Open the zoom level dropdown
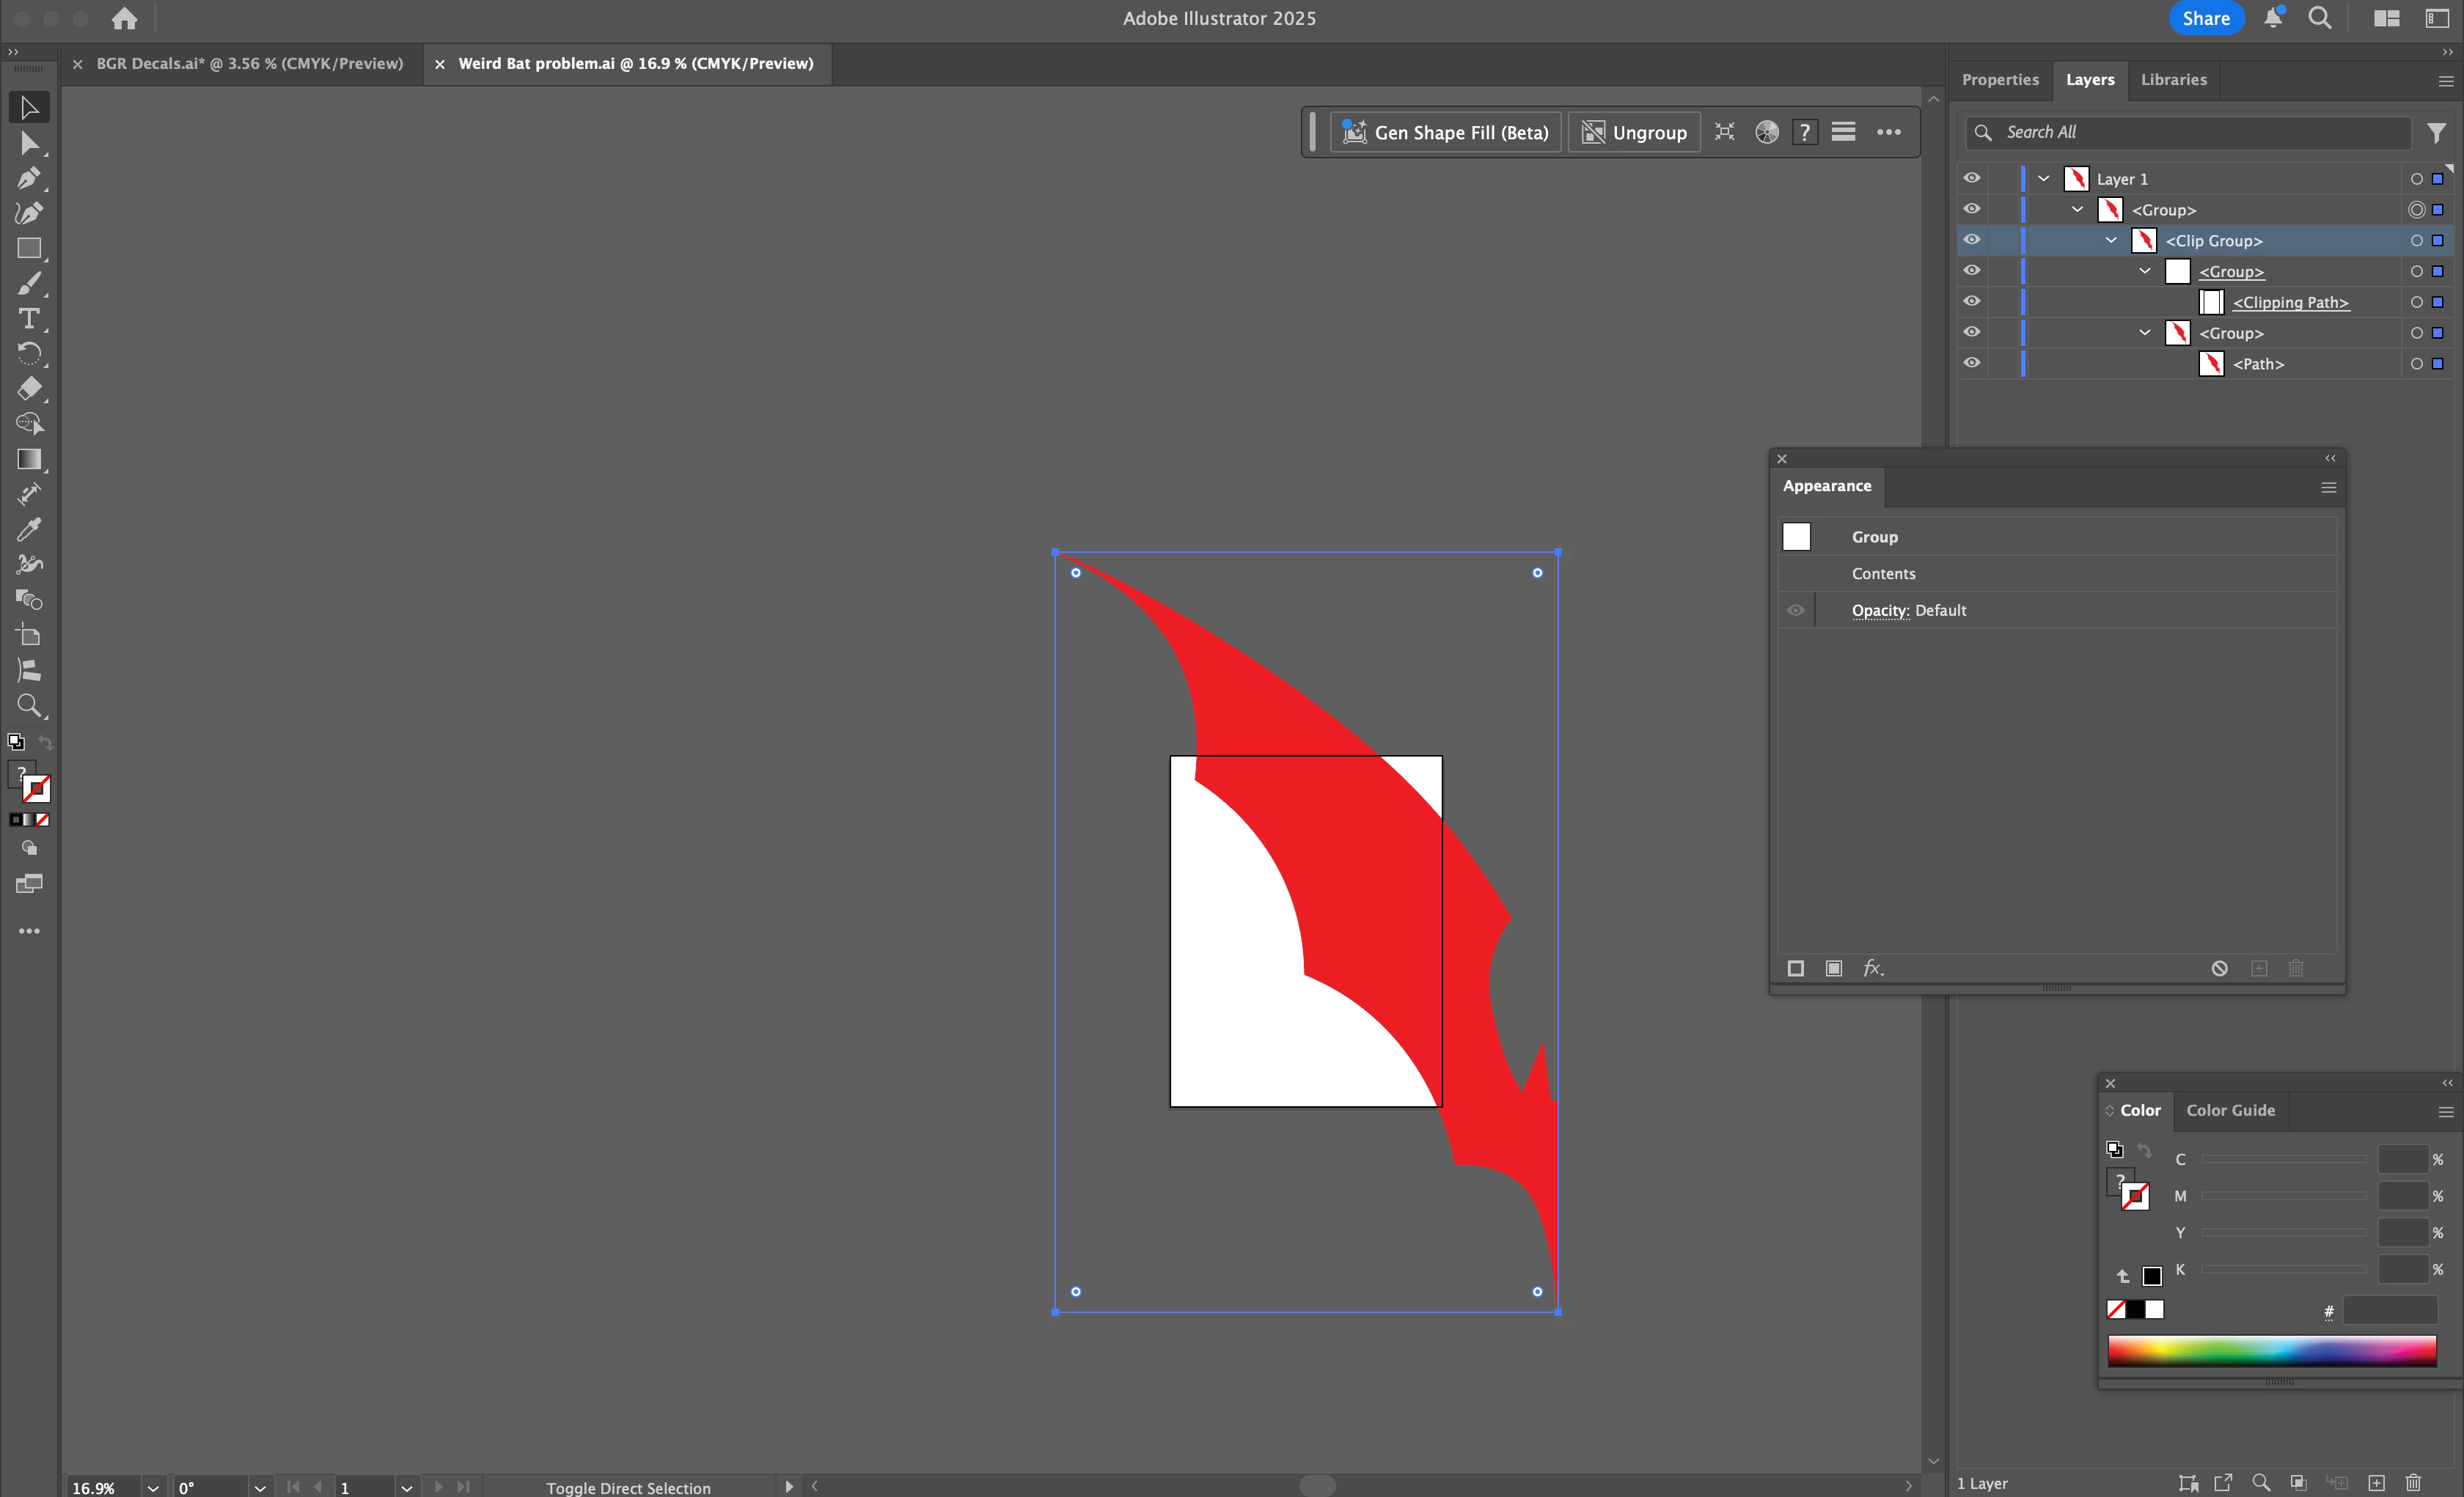Image resolution: width=2464 pixels, height=1497 pixels. click(153, 1487)
